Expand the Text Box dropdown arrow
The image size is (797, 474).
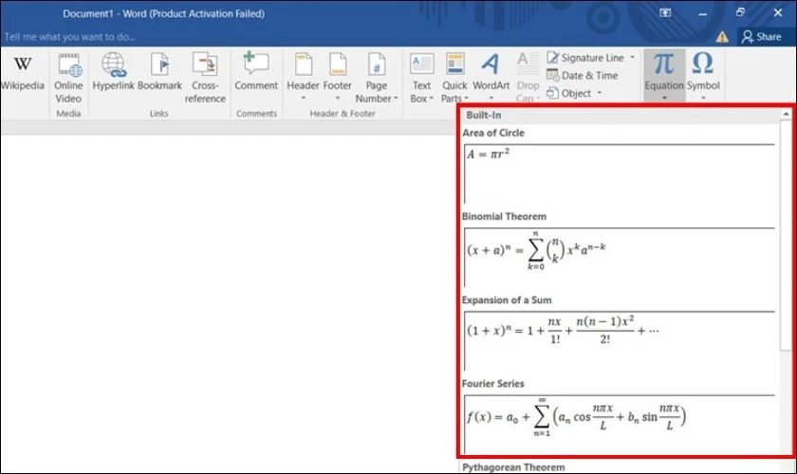point(431,99)
